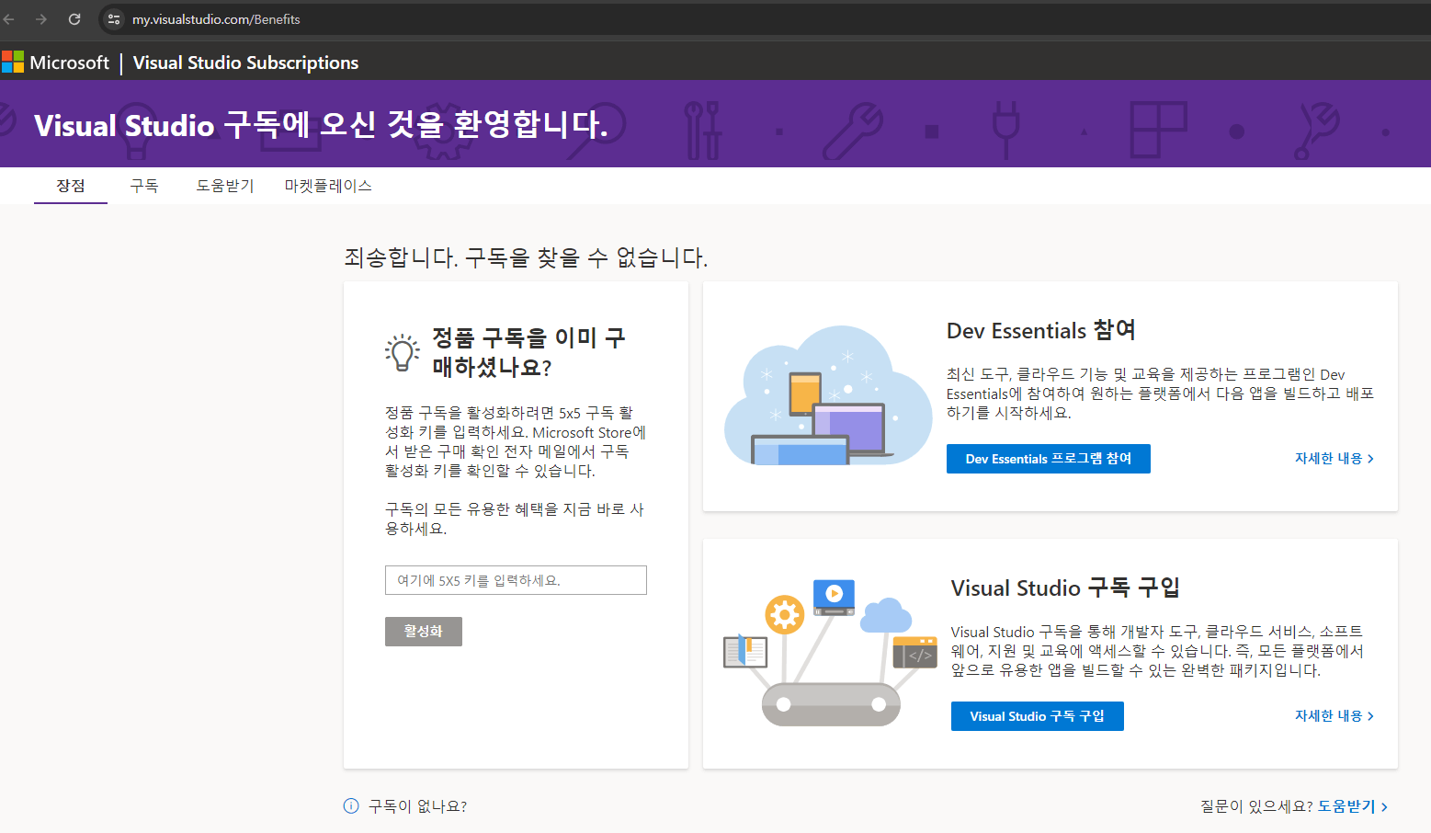Click the Visual Studio 구독 구입 button
The image size is (1431, 833).
click(1037, 715)
